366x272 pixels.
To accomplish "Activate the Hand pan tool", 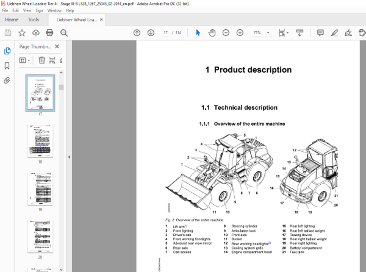I will [212, 33].
